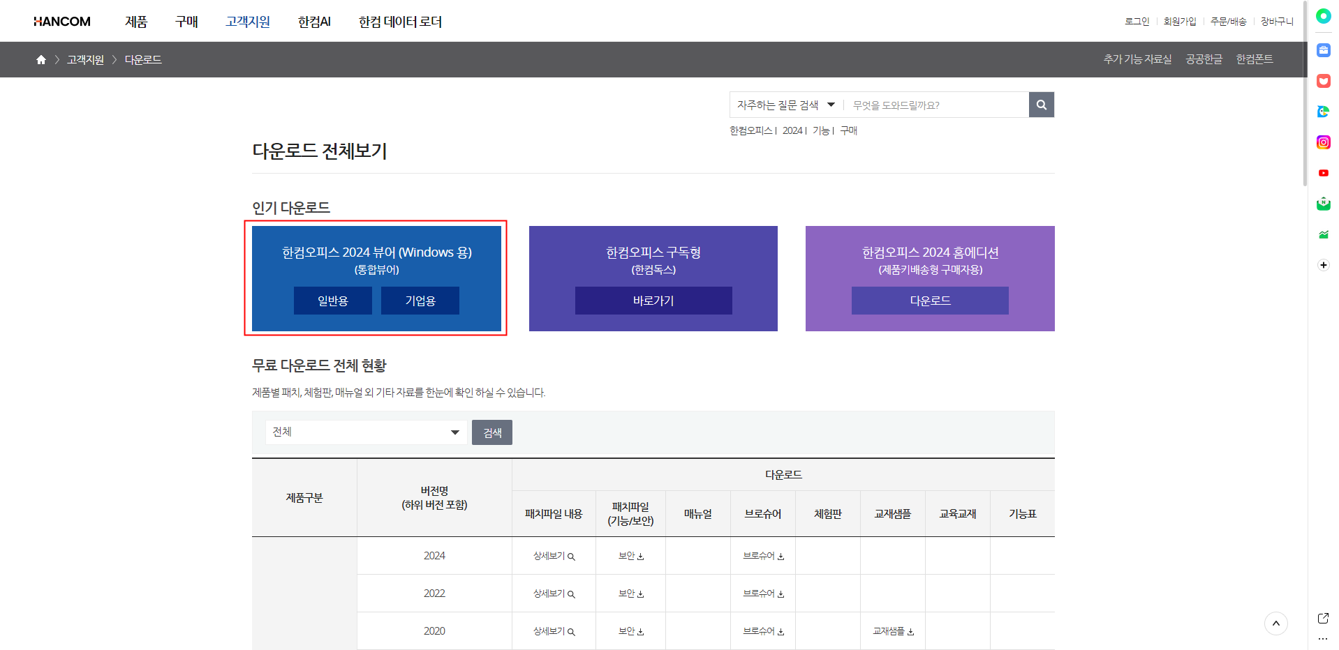Open the 자주하는 질문 검색 dropdown
The height and width of the screenshot is (650, 1339).
pos(786,105)
